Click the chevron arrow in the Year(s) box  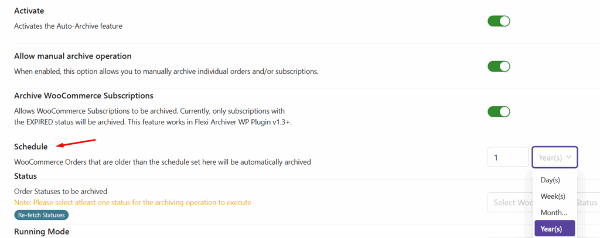click(568, 157)
